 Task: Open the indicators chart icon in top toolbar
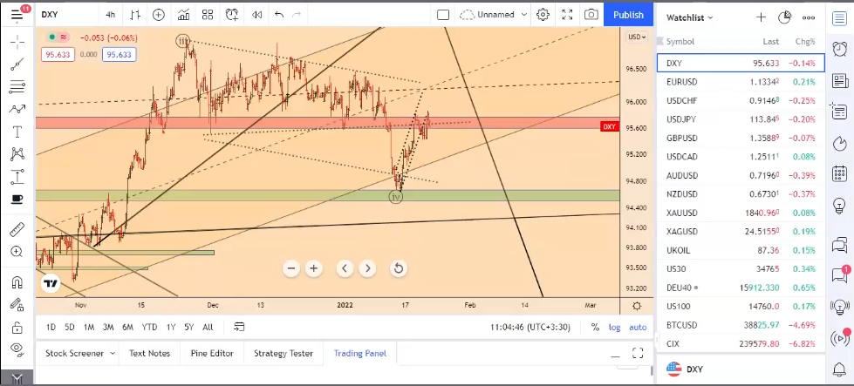click(183, 15)
